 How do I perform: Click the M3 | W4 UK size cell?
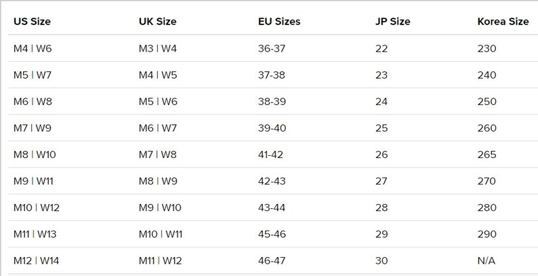(x=158, y=48)
